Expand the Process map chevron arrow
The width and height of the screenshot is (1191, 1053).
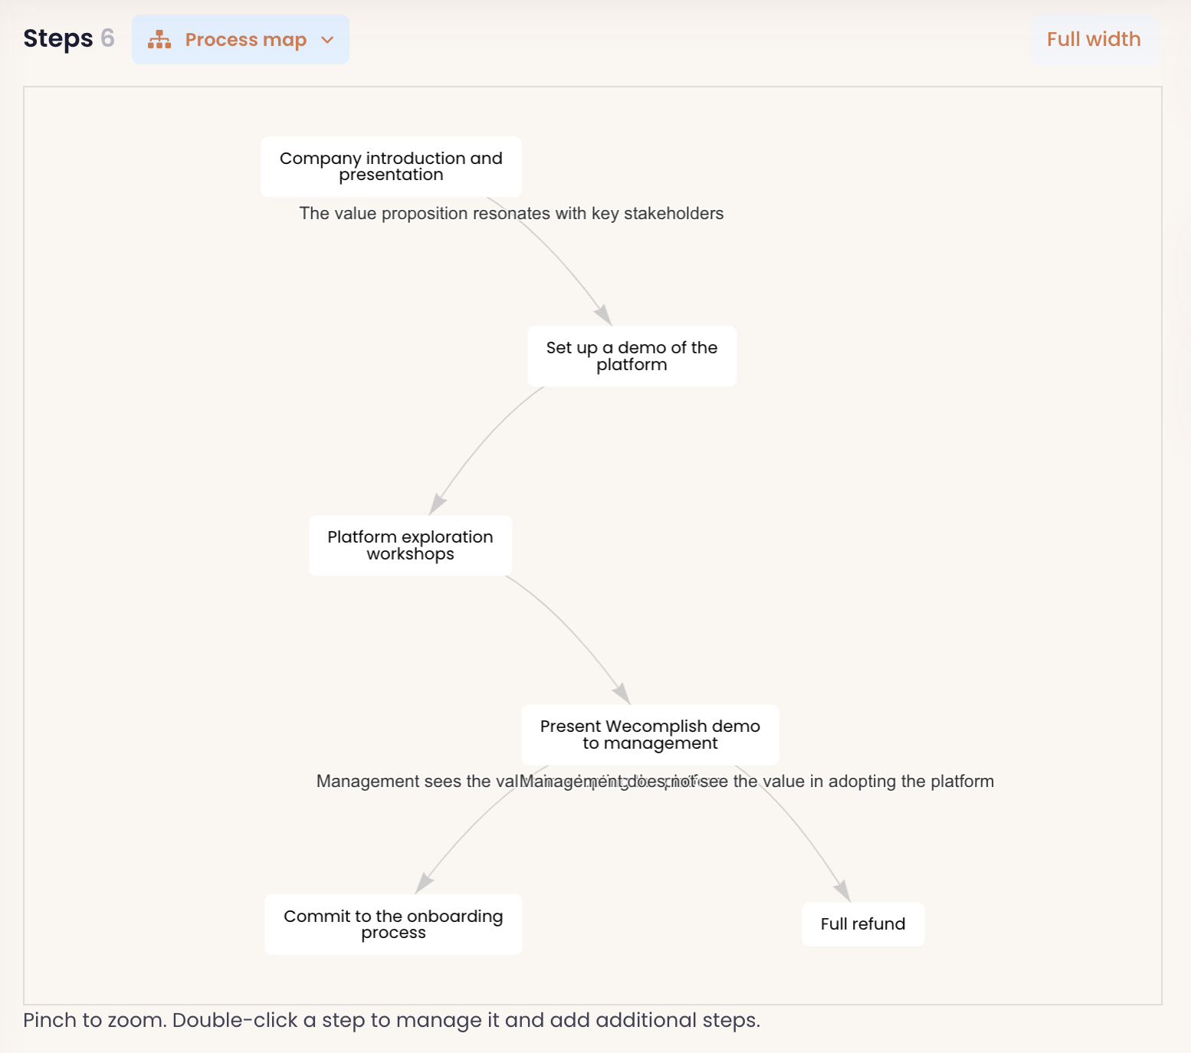pos(327,40)
